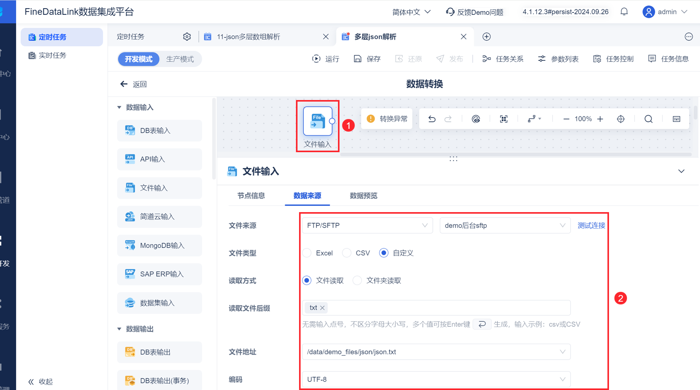
Task: Switch to 开发模式
Action: tap(138, 59)
